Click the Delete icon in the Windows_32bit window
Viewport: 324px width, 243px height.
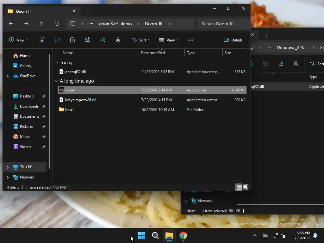point(296,64)
